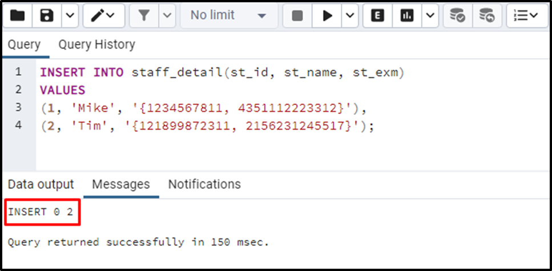Click the VALUES keyword on line 2
Image resolution: width=552 pixels, height=271 pixels.
click(x=63, y=90)
